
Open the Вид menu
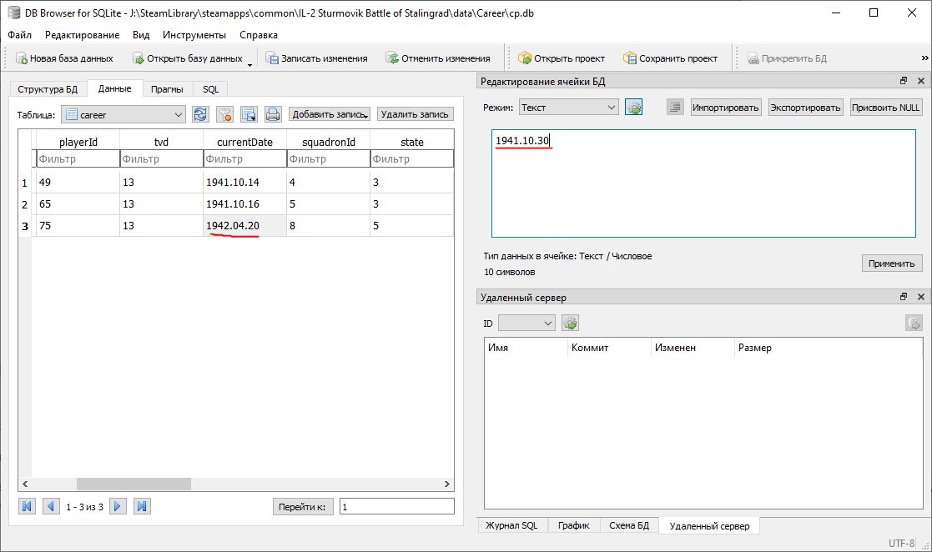coord(141,34)
